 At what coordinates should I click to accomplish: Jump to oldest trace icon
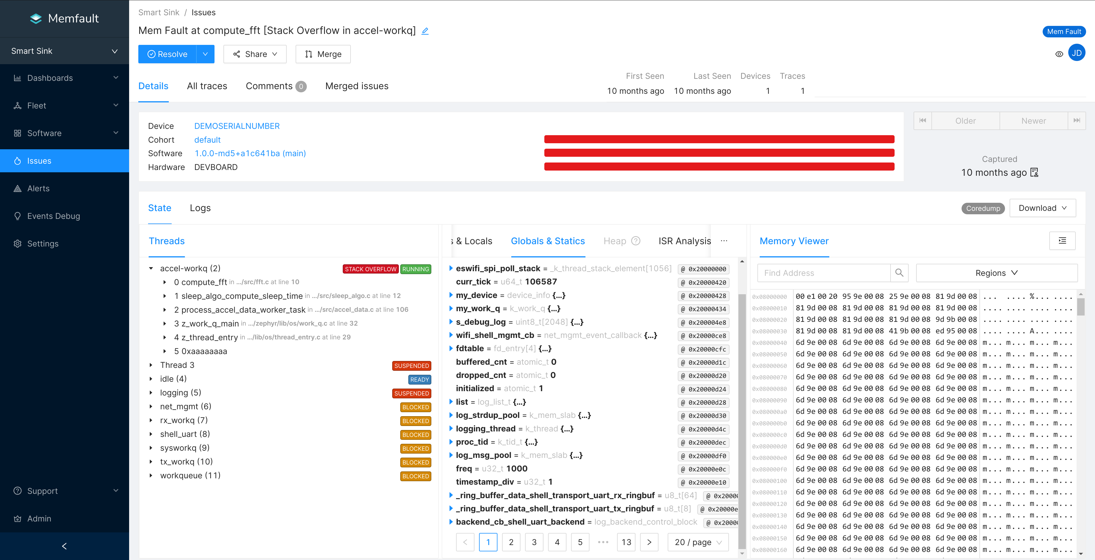(x=922, y=121)
